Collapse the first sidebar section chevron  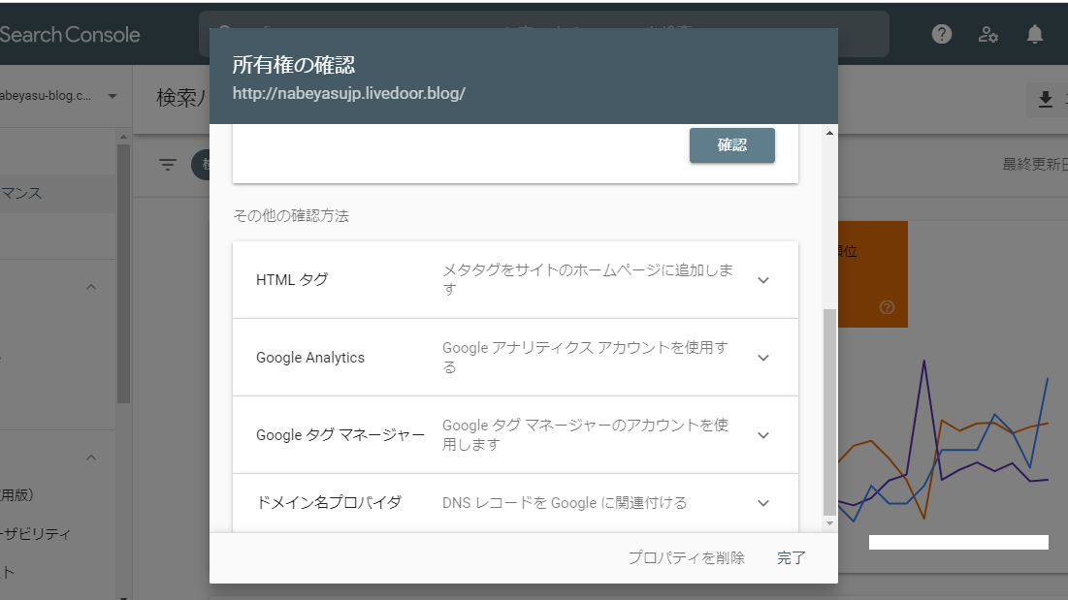tap(91, 287)
